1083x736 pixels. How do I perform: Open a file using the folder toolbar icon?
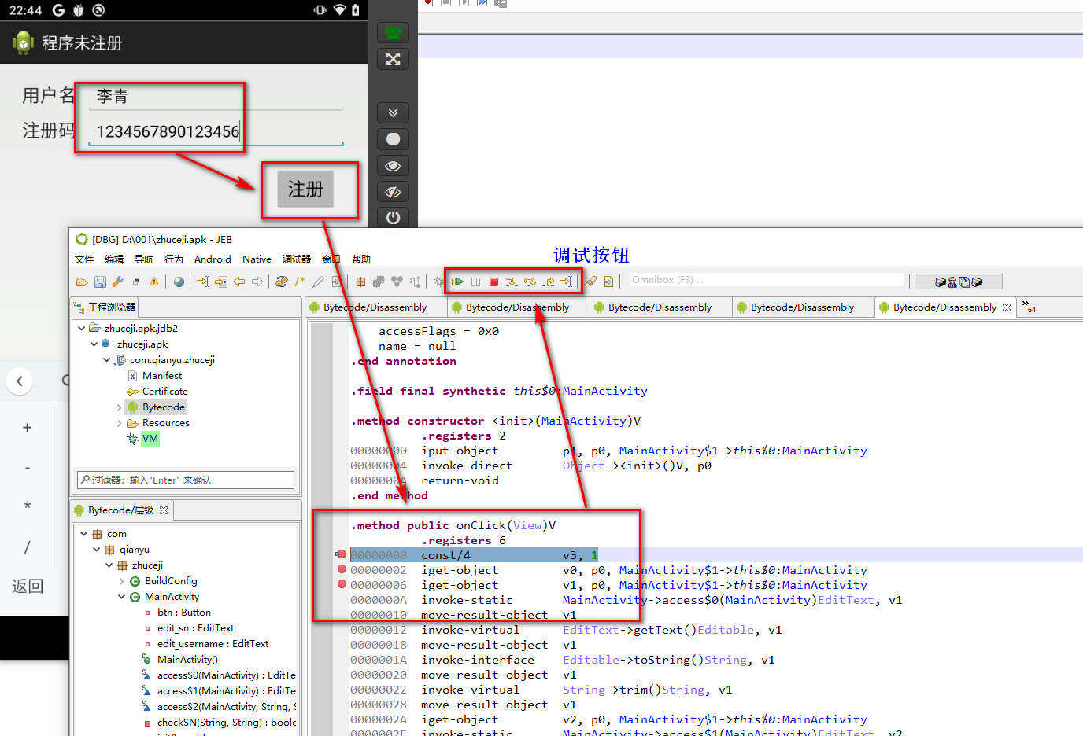82,281
